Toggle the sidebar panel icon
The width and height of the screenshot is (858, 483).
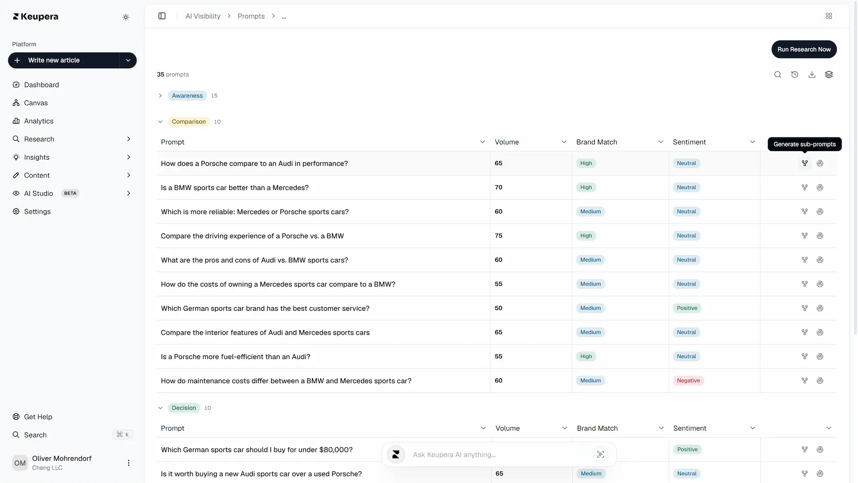pyautogui.click(x=162, y=16)
